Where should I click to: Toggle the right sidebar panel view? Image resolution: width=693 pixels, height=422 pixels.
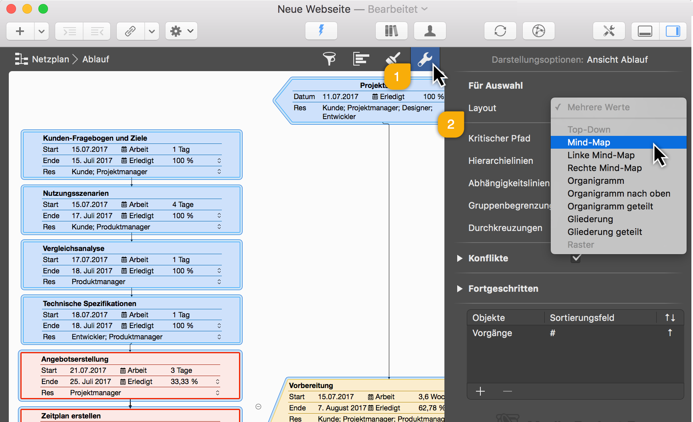pos(673,31)
